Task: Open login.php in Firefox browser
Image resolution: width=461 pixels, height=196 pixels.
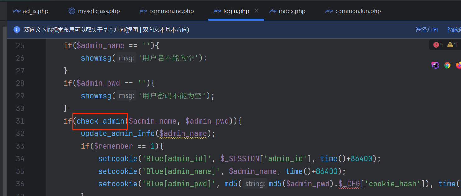Action: point(459,65)
